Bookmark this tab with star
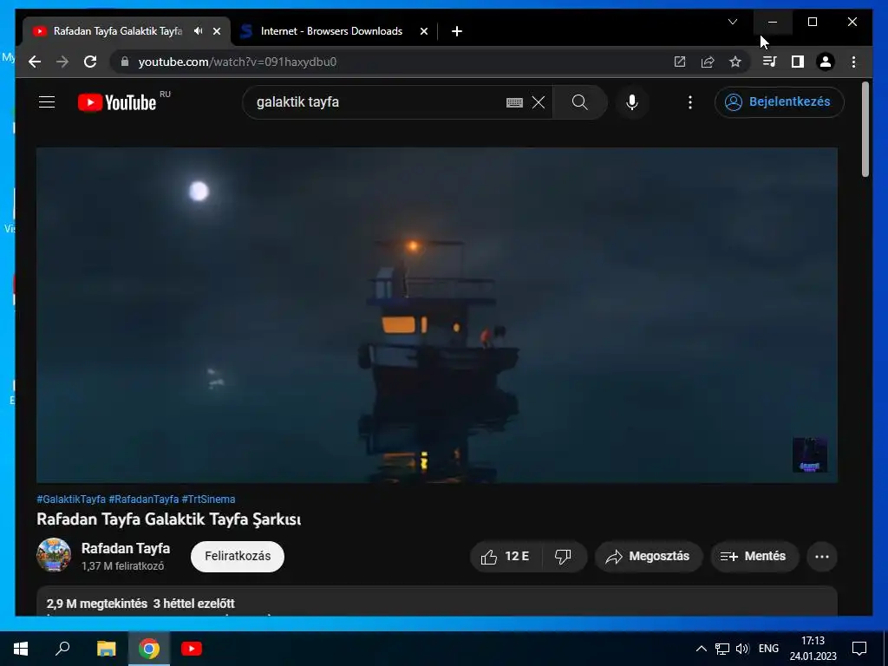 (735, 62)
